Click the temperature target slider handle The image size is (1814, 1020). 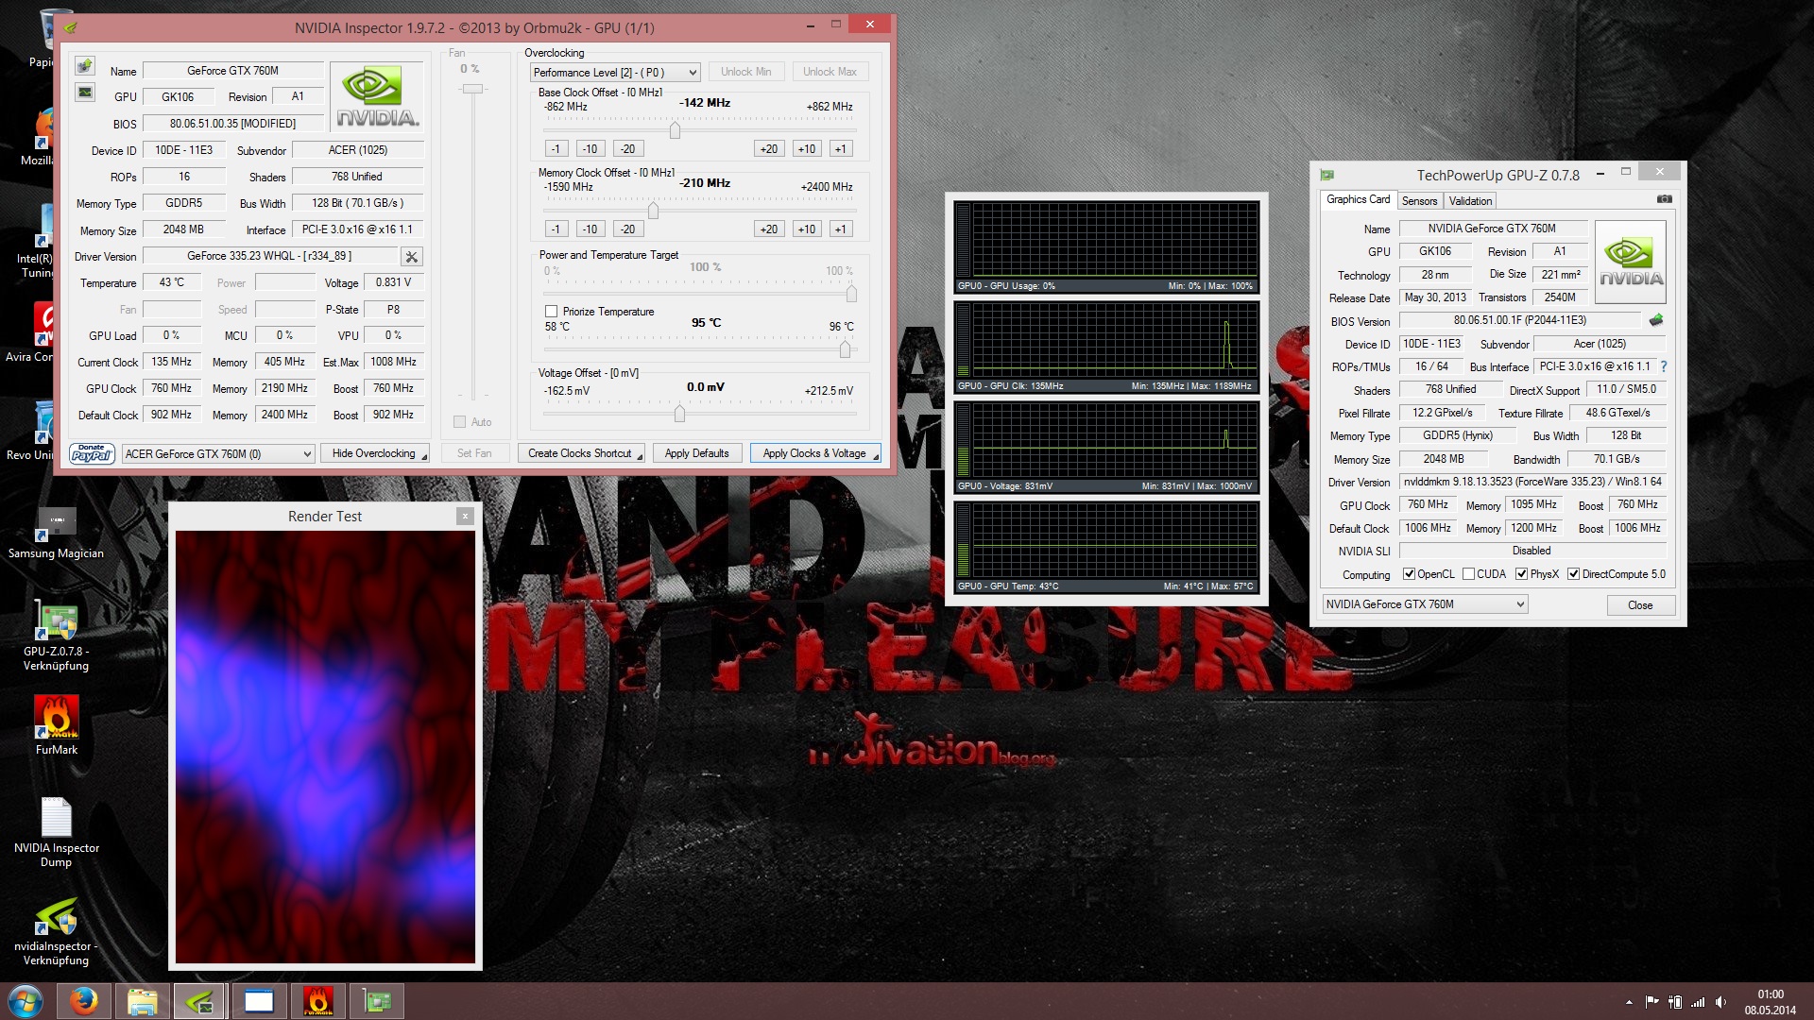(x=845, y=349)
